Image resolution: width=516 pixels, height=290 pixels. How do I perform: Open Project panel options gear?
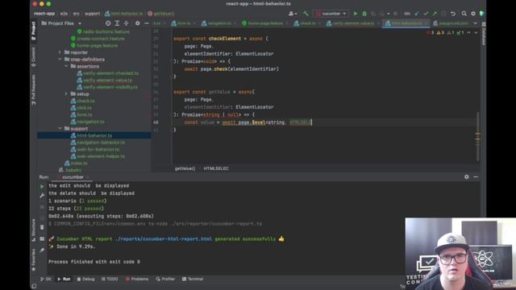138,23
